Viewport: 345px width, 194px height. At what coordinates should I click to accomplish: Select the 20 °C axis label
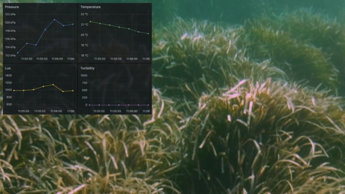[84, 35]
